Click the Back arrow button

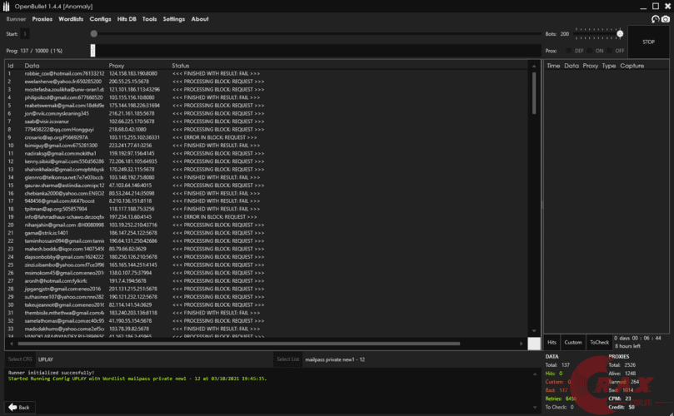[x=19, y=407]
